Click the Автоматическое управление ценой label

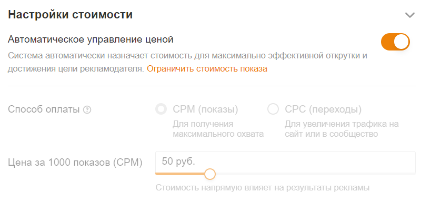coord(91,39)
